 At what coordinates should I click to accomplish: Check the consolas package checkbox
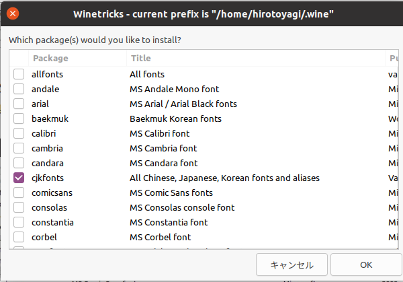pyautogui.click(x=19, y=207)
